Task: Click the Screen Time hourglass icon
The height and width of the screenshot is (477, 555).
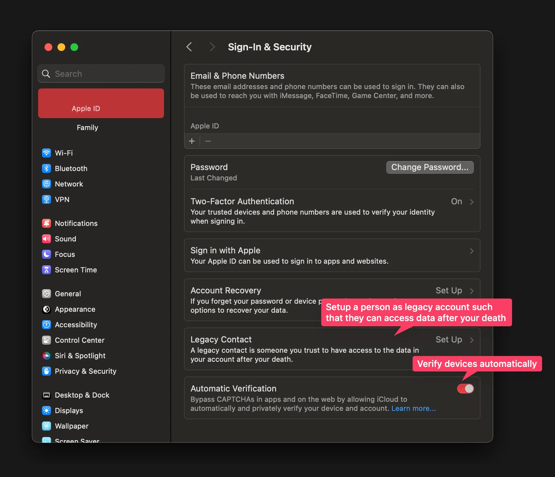Action: [x=46, y=270]
